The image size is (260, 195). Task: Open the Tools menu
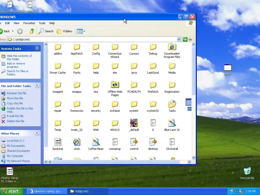[x=42, y=23]
